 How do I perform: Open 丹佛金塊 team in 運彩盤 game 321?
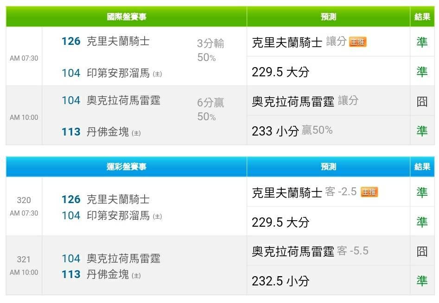[x=108, y=274]
